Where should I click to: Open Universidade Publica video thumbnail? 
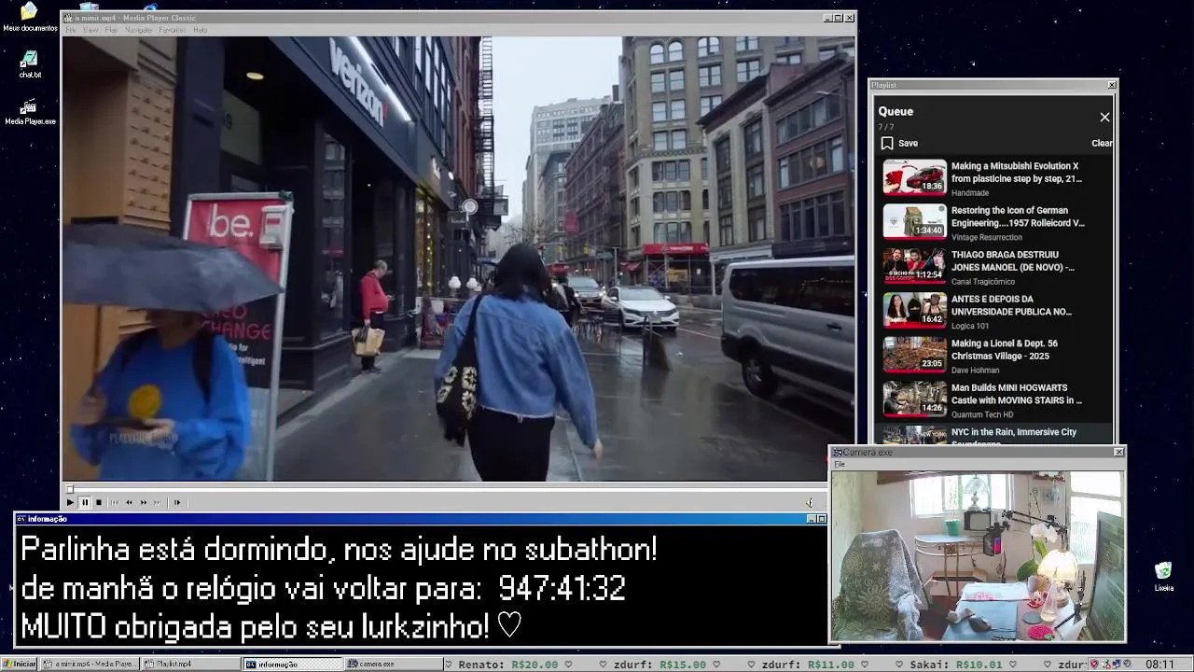pyautogui.click(x=914, y=310)
